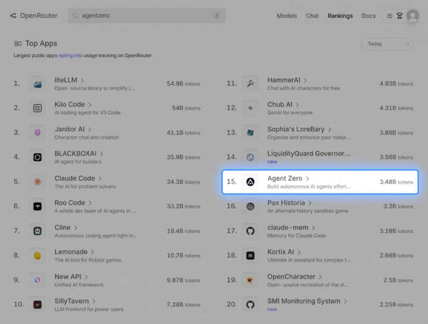Open the OpenCharacter app link
Screen dimensions: 428x324
point(291,276)
